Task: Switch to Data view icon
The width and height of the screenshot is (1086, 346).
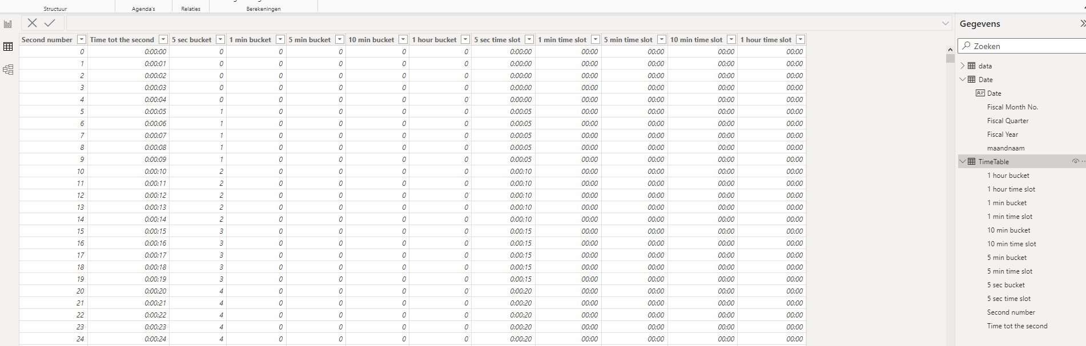Action: 8,47
